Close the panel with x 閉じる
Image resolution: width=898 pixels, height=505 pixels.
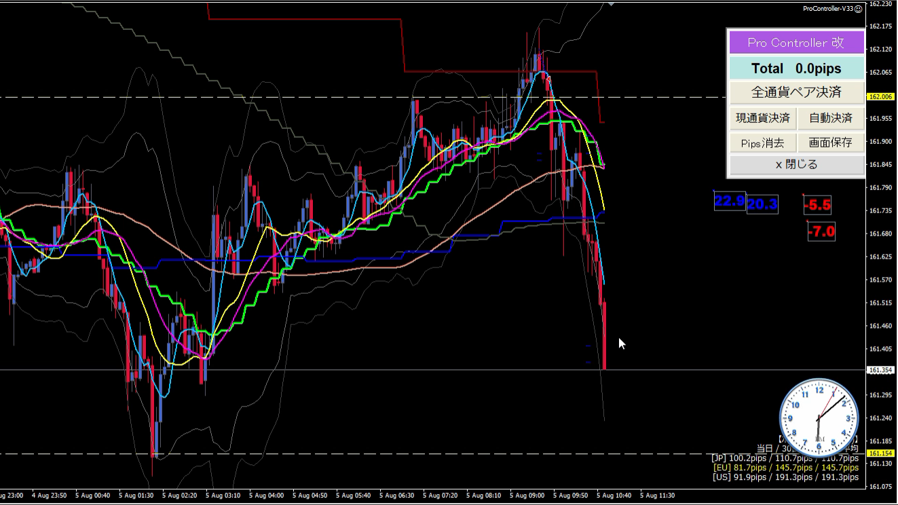coord(796,164)
